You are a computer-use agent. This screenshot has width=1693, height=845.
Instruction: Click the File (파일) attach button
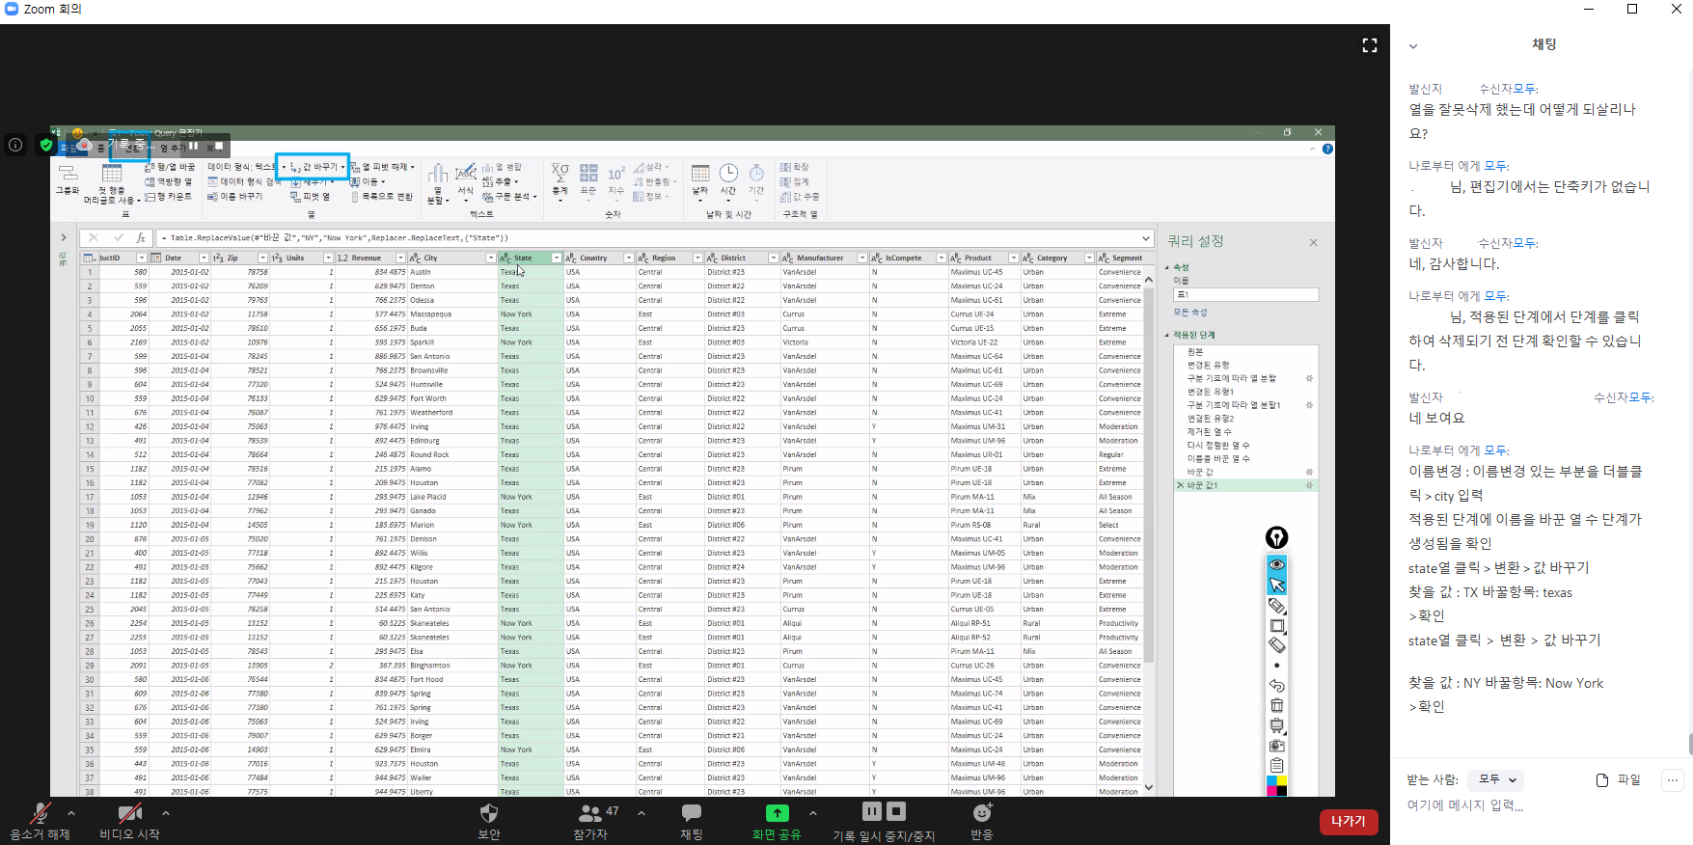tap(1618, 779)
